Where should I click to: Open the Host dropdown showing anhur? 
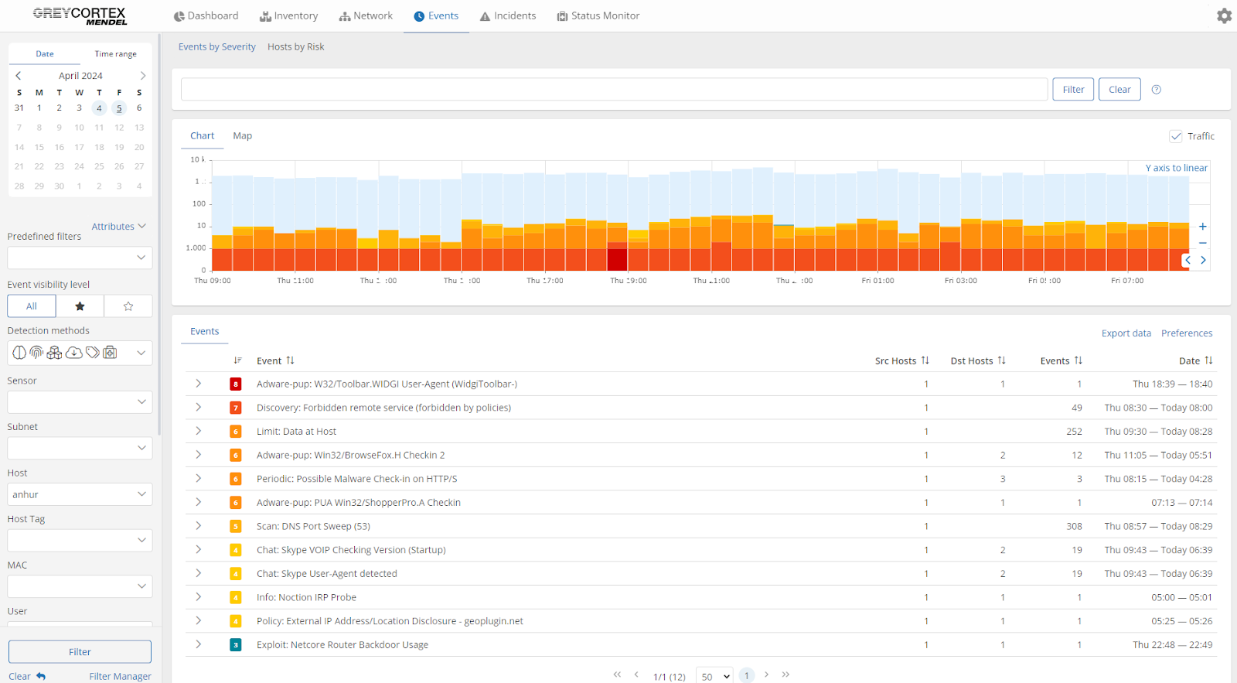[x=80, y=494]
